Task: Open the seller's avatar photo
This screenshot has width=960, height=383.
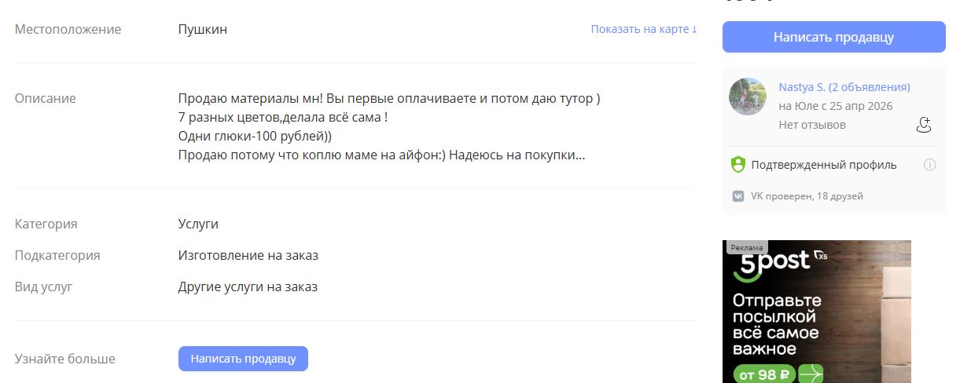Action: click(x=748, y=97)
